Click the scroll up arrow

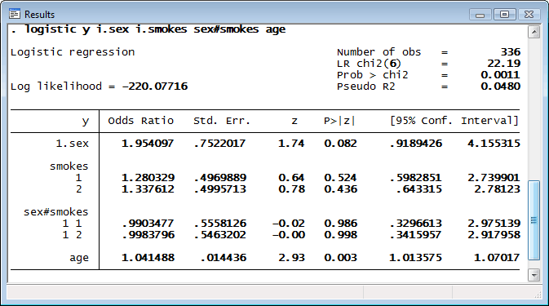[x=534, y=32]
